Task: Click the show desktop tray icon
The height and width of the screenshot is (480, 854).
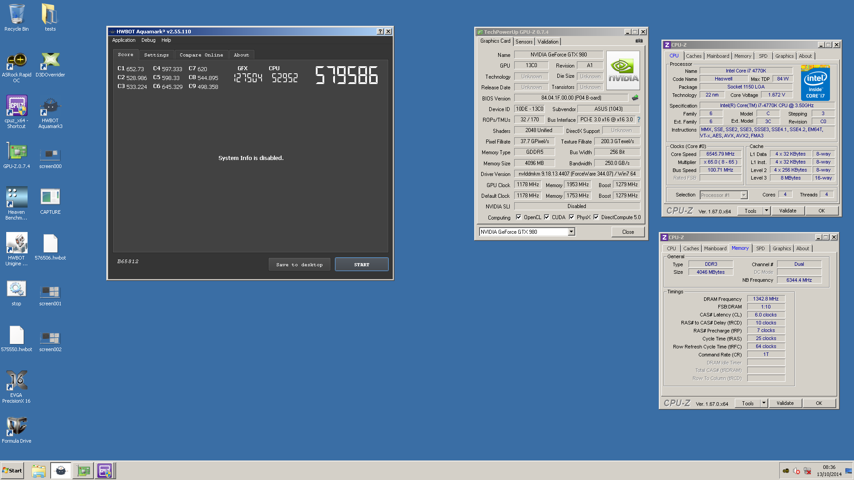Action: pos(849,471)
